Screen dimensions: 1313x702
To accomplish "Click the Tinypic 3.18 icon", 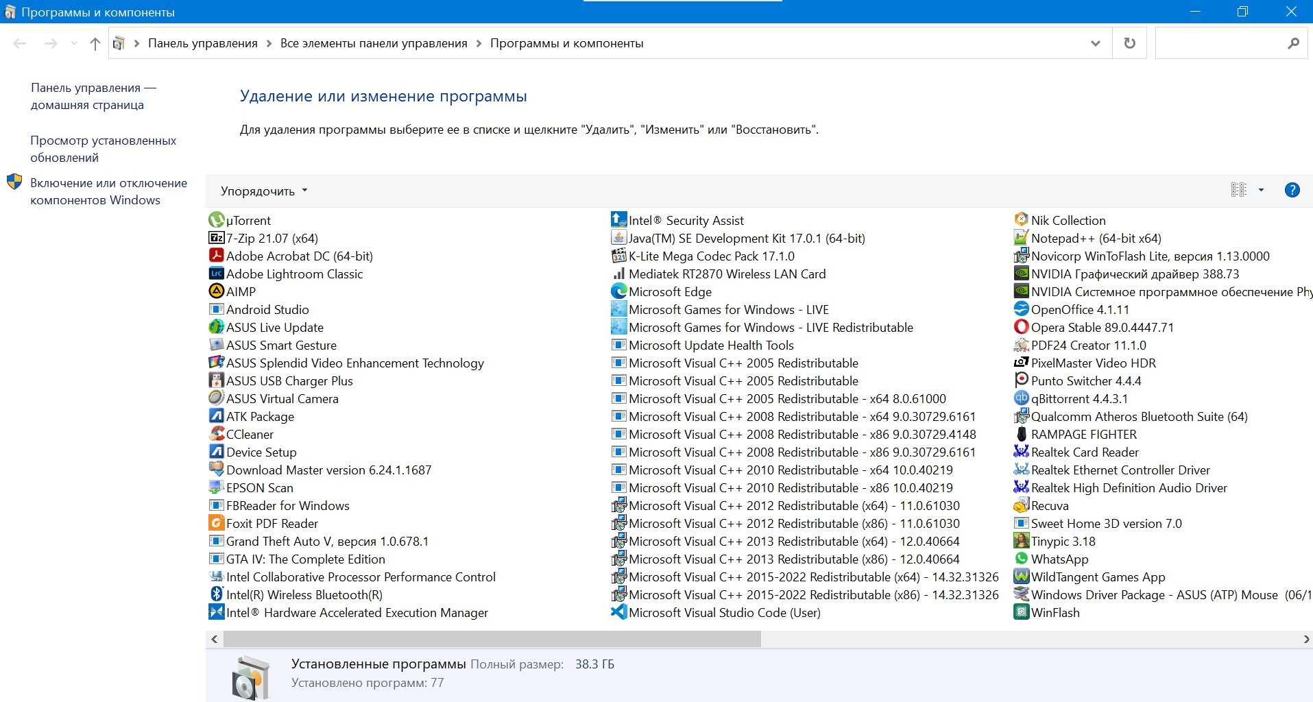I will (1021, 541).
